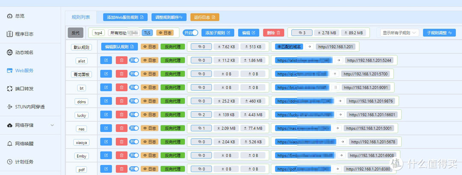This screenshot has width=462, height=175.
Task: Click the red 删除 button in 反代 header
Action: tap(273, 32)
